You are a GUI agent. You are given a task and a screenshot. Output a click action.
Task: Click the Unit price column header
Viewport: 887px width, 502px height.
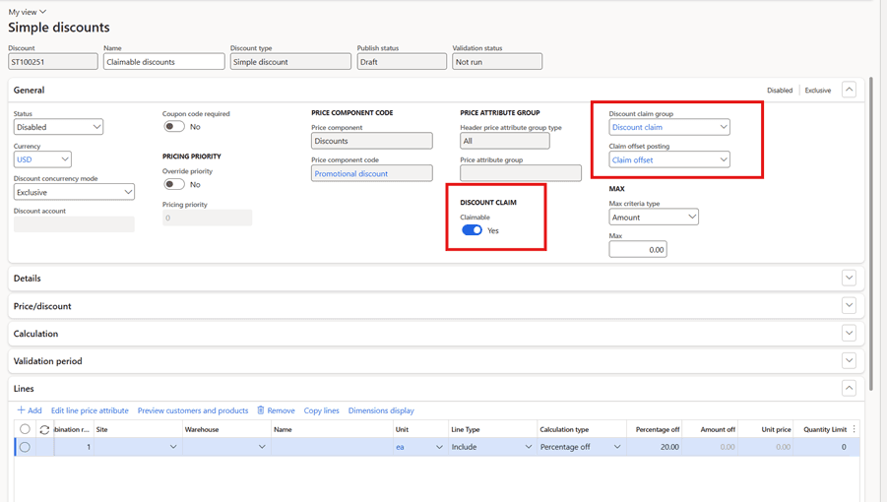(x=766, y=429)
